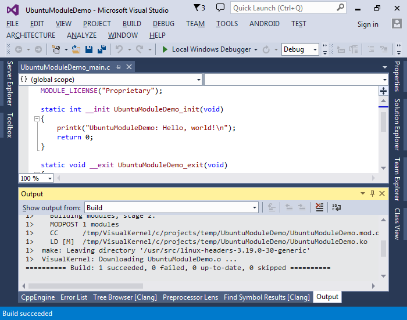Click the comment selection toolbar icon
This screenshot has width=407, height=320.
pos(371,49)
